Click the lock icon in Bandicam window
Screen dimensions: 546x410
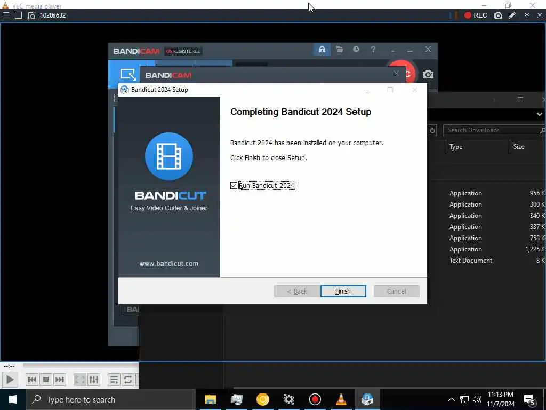pos(322,50)
